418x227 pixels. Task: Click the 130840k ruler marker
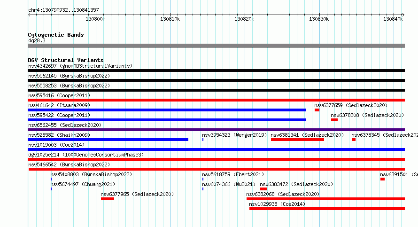(394, 19)
